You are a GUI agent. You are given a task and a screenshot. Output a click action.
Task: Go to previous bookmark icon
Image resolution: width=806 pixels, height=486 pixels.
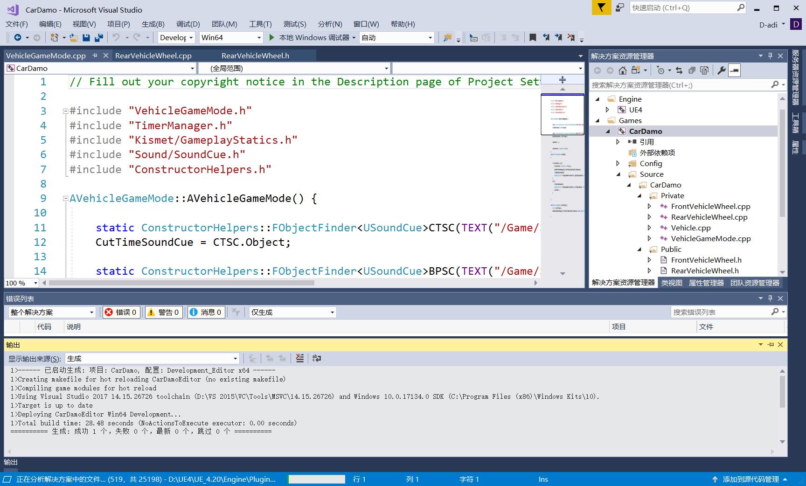(546, 37)
